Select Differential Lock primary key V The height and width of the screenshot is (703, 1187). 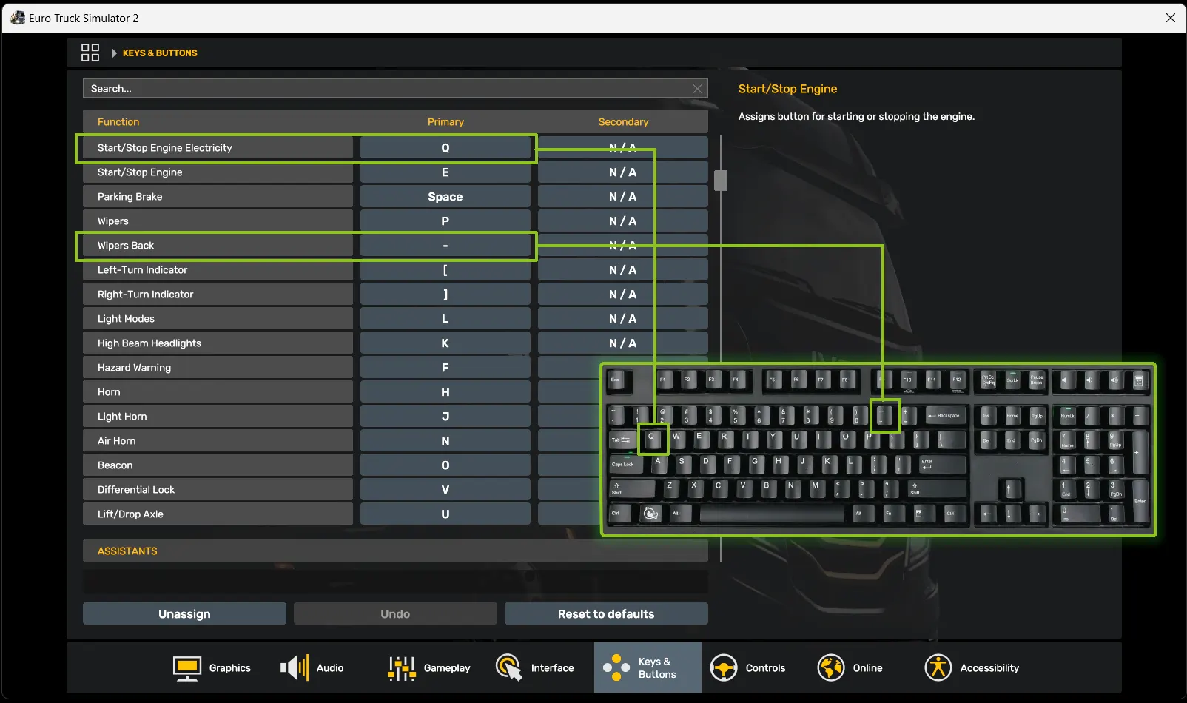(445, 490)
